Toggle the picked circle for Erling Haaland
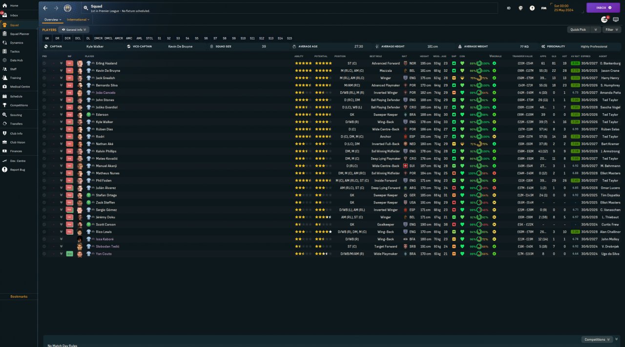625x347 pixels. (44, 63)
